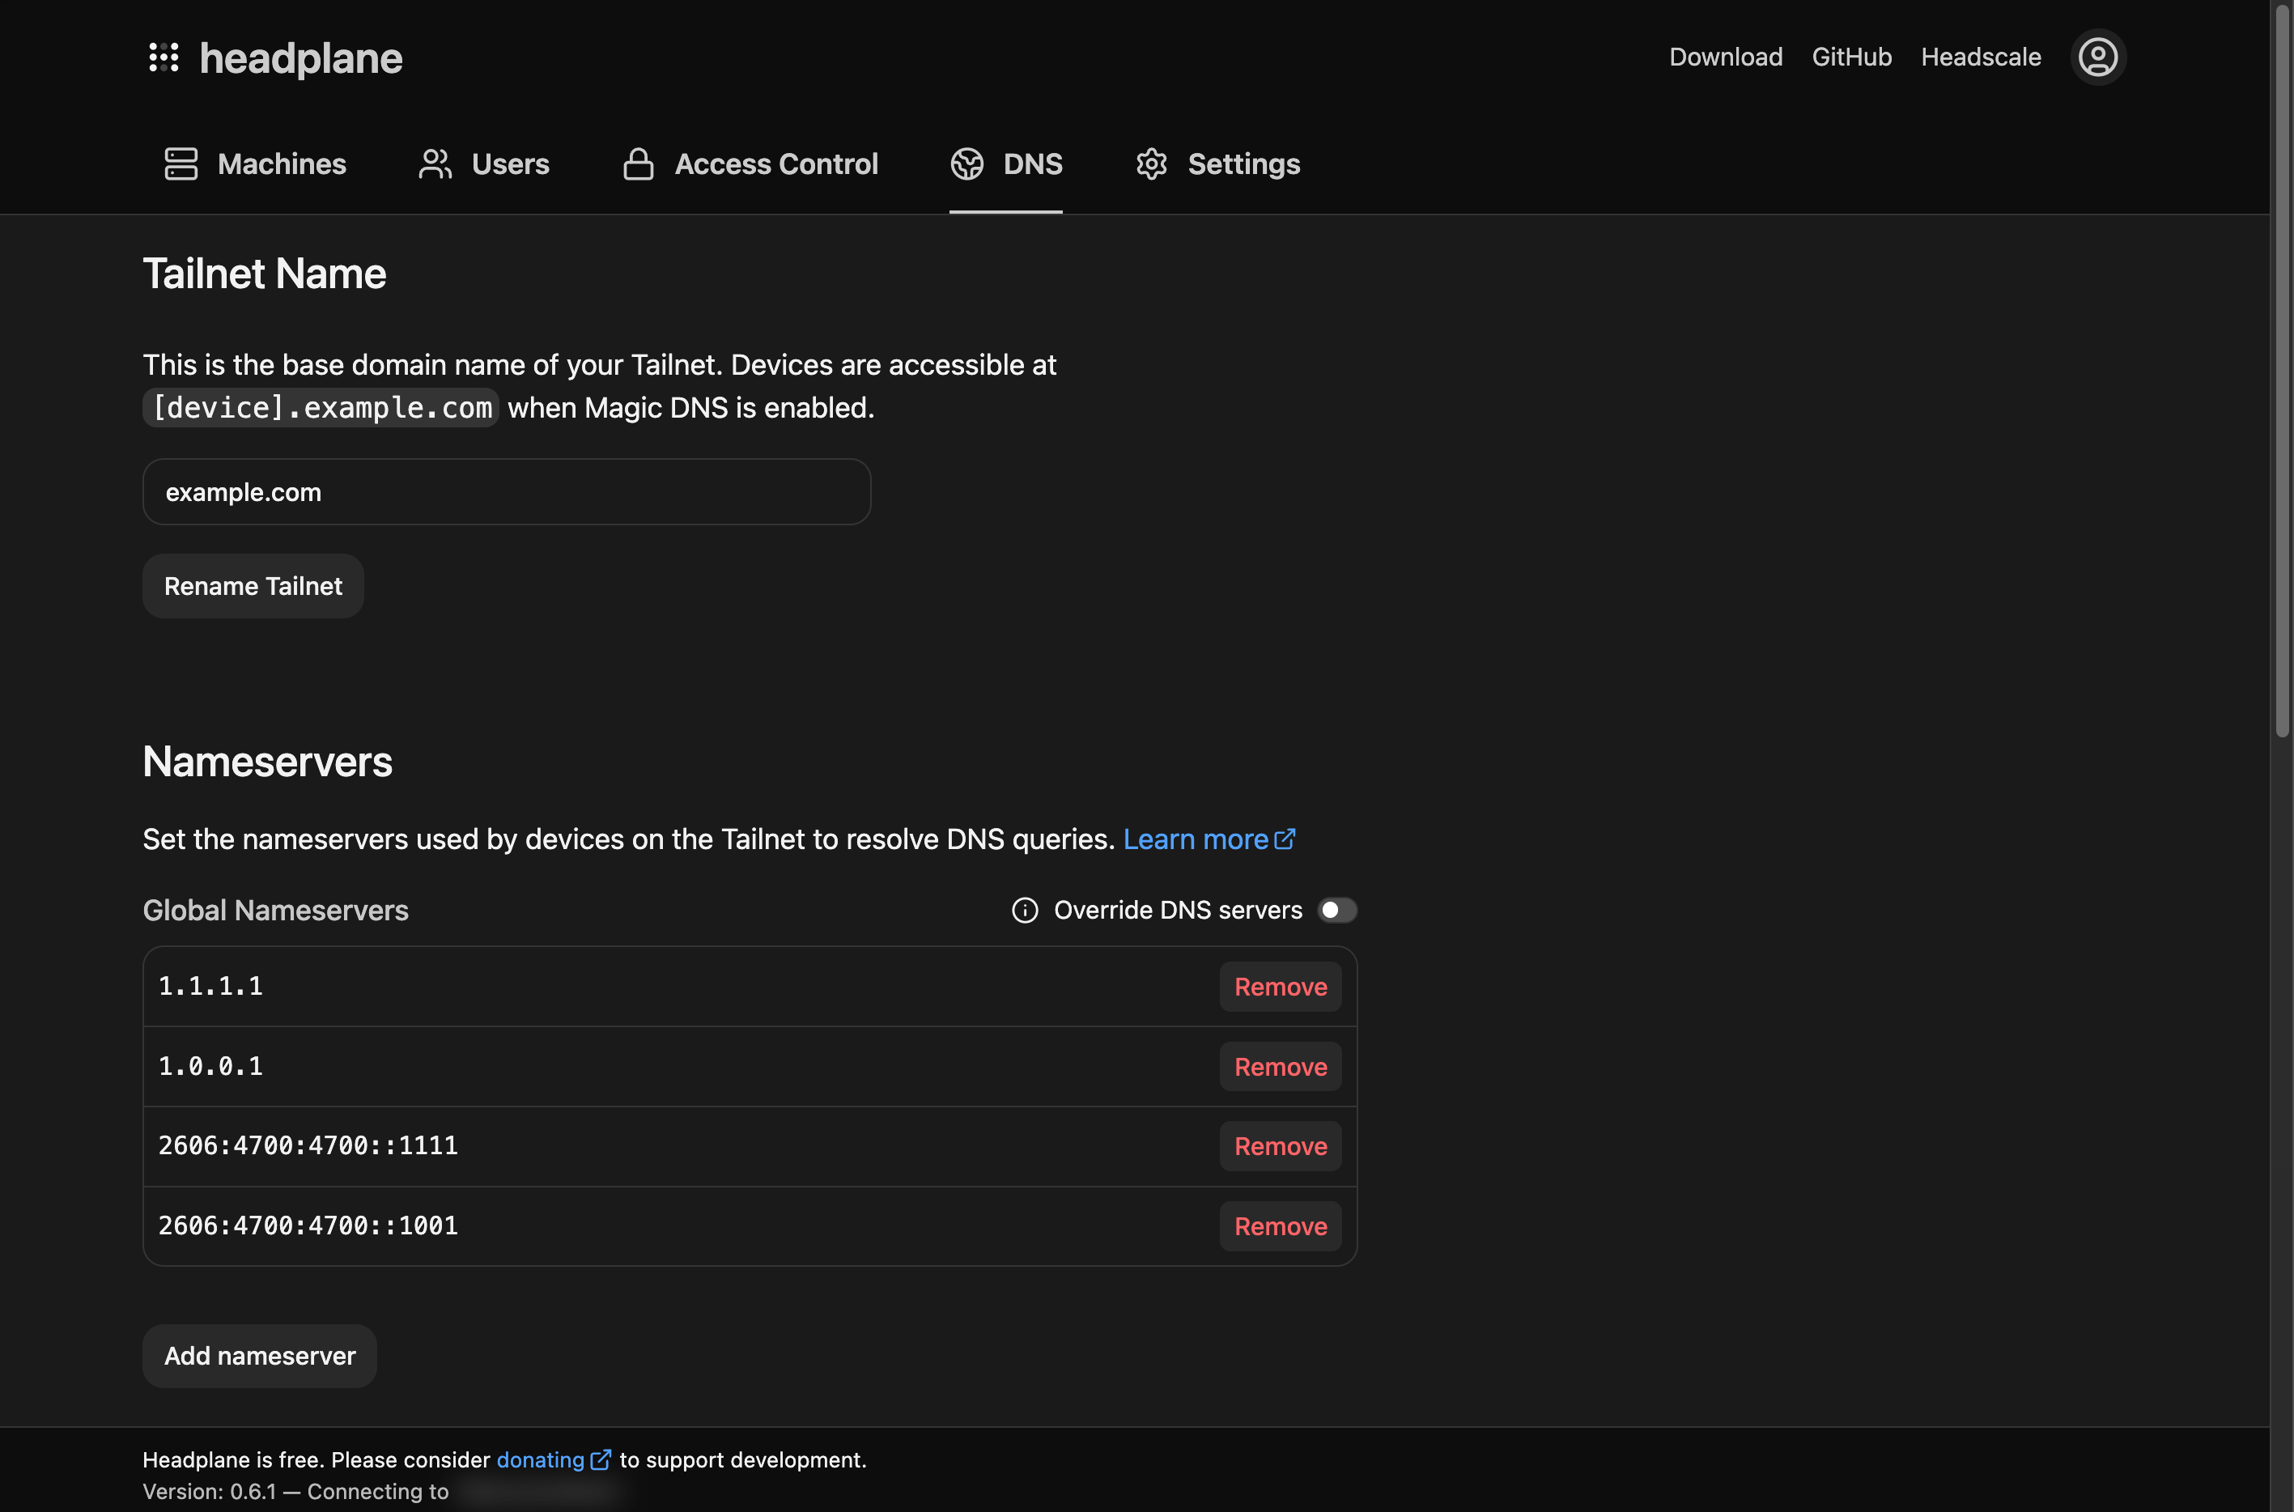This screenshot has height=1512, width=2294.
Task: Click the Rename Tailnet button
Action: pyautogui.click(x=253, y=586)
